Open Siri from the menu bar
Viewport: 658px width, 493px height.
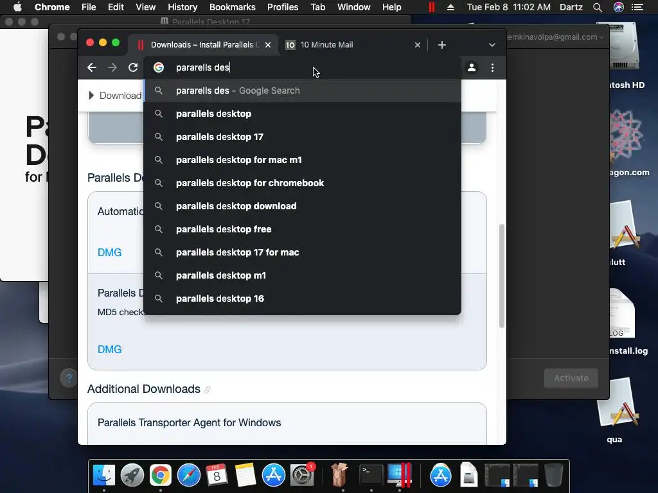tap(619, 7)
